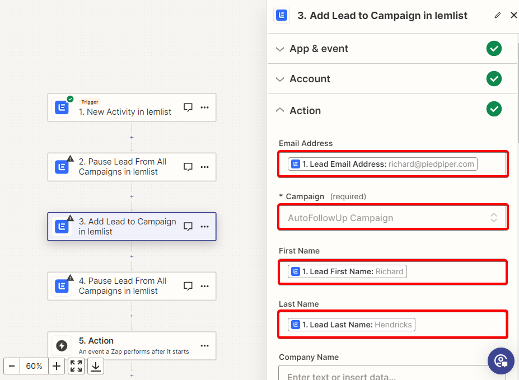This screenshot has height=380, width=519.
Task: Open comment on step 3 Add Lead
Action: point(188,226)
